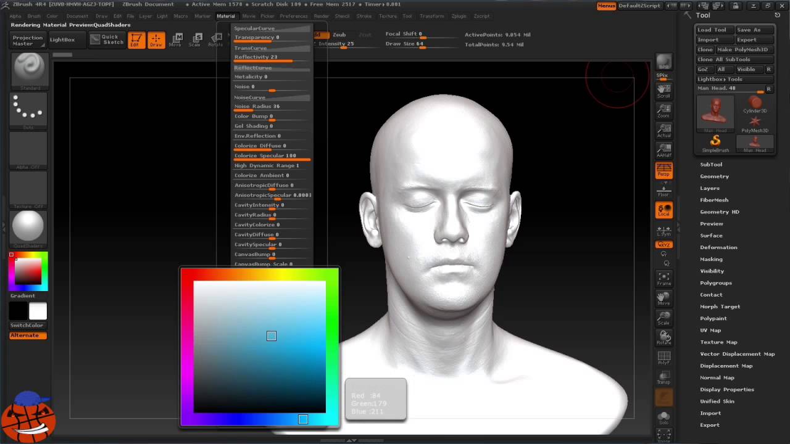Expand the Layers subpalette
Viewport: 790px width, 444px height.
click(710, 188)
